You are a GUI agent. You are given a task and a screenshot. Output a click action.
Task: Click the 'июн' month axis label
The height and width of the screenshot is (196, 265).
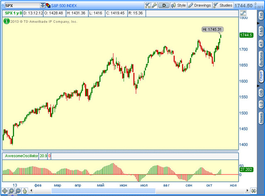coord(123,185)
